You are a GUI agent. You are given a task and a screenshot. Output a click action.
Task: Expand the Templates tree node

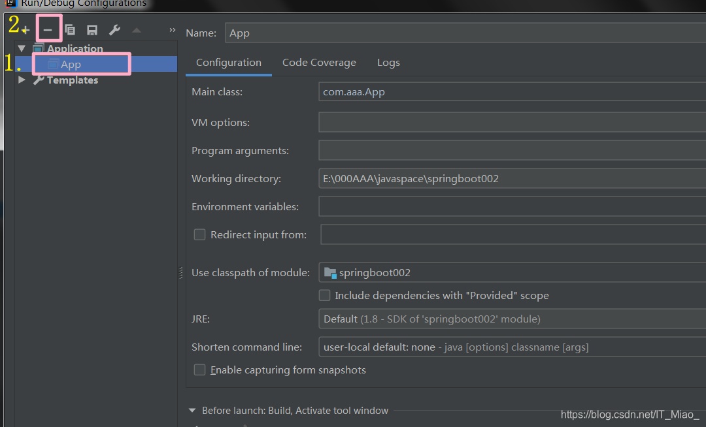point(22,80)
